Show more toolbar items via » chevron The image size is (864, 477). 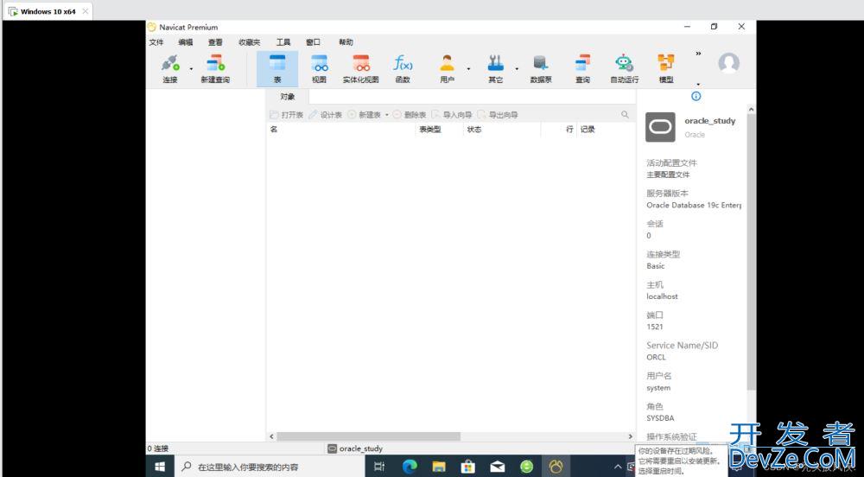pos(698,54)
